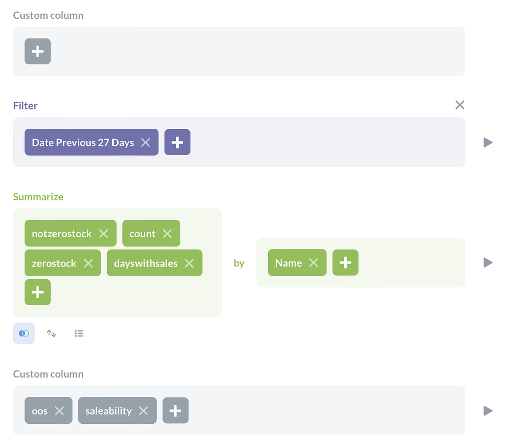Remove the oos custom column chip
This screenshot has height=445, width=520.
60,411
